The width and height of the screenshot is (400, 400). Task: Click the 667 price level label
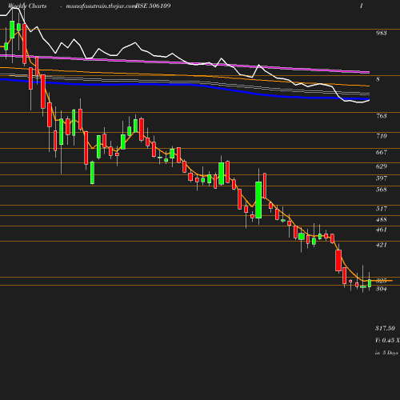coord(382,152)
